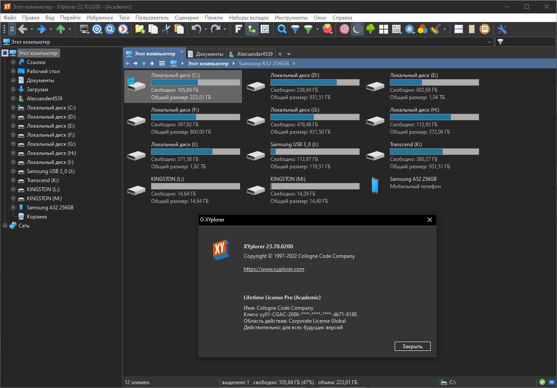The image size is (557, 388).
Task: Open the Инструменты menu
Action: click(291, 18)
